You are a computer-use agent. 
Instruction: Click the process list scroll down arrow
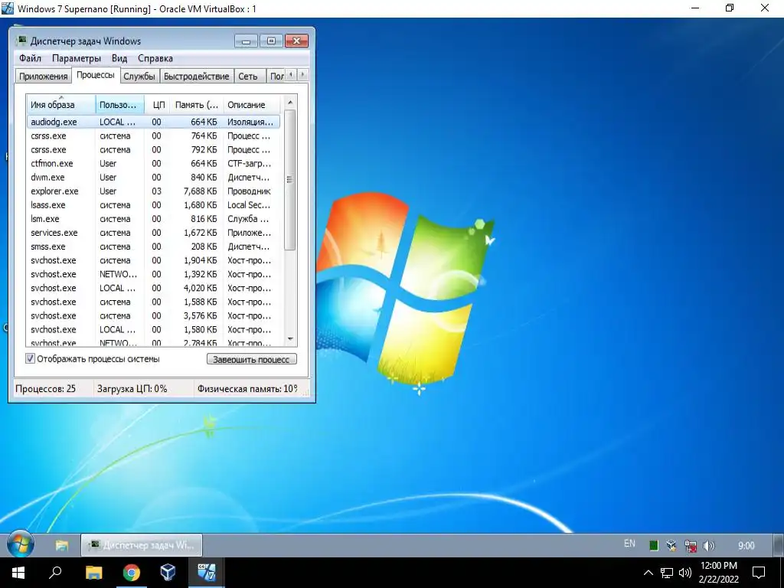coord(290,339)
